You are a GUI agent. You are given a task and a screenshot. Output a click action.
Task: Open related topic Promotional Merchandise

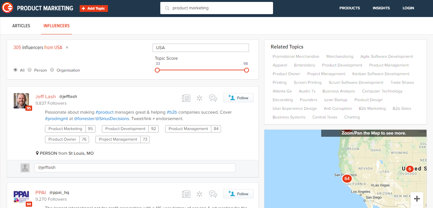coord(296,56)
